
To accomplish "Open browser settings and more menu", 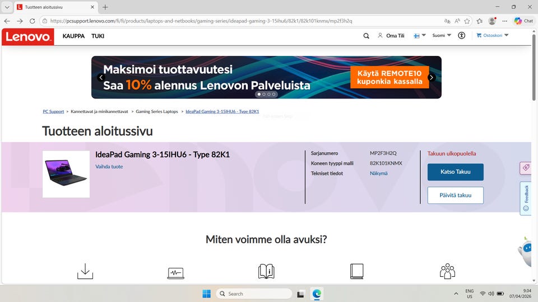I will click(504, 21).
